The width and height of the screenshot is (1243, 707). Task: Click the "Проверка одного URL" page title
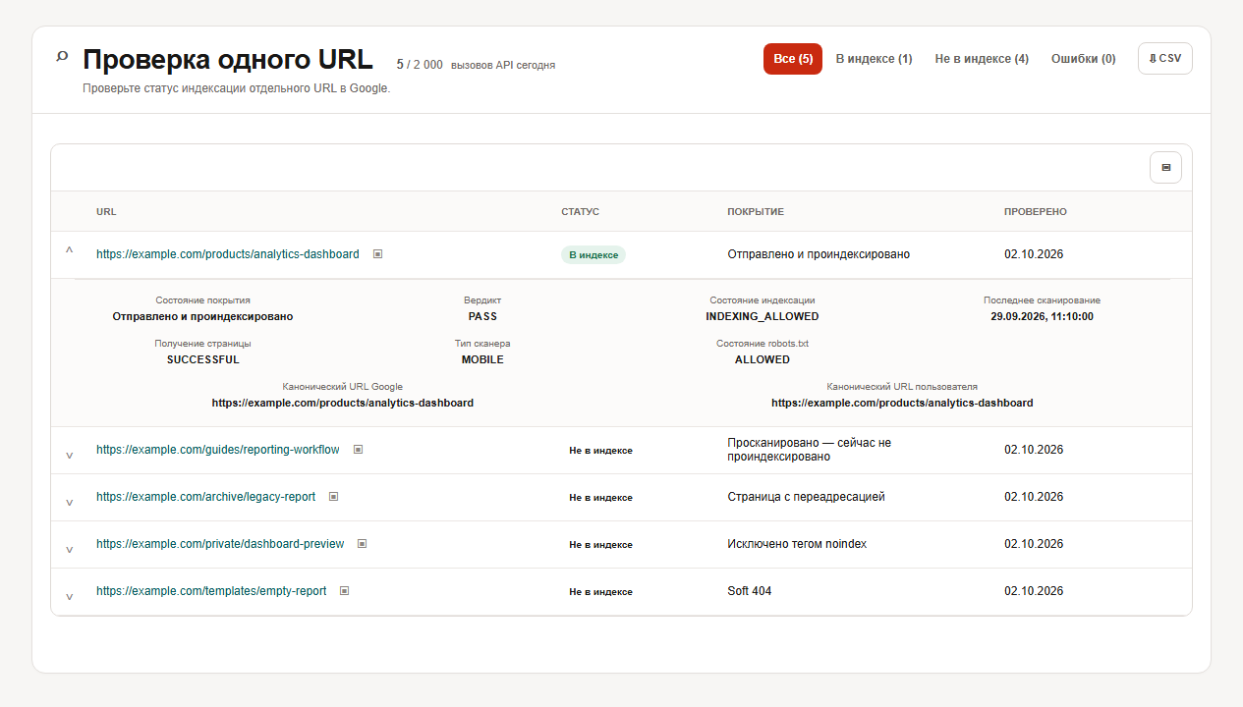pos(228,60)
